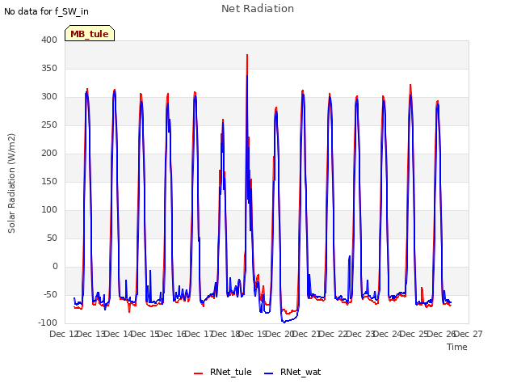This screenshot has width=517, height=388.
Task: Click the blue trough near -100 after Dec 20
Action: click(284, 322)
